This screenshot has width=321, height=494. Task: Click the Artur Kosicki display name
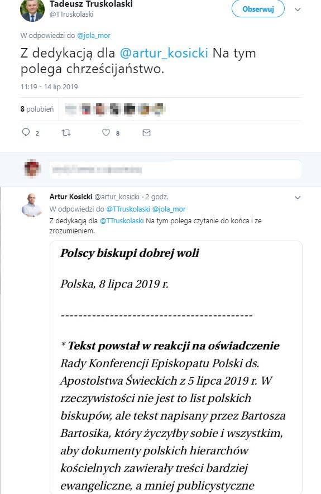tap(71, 196)
